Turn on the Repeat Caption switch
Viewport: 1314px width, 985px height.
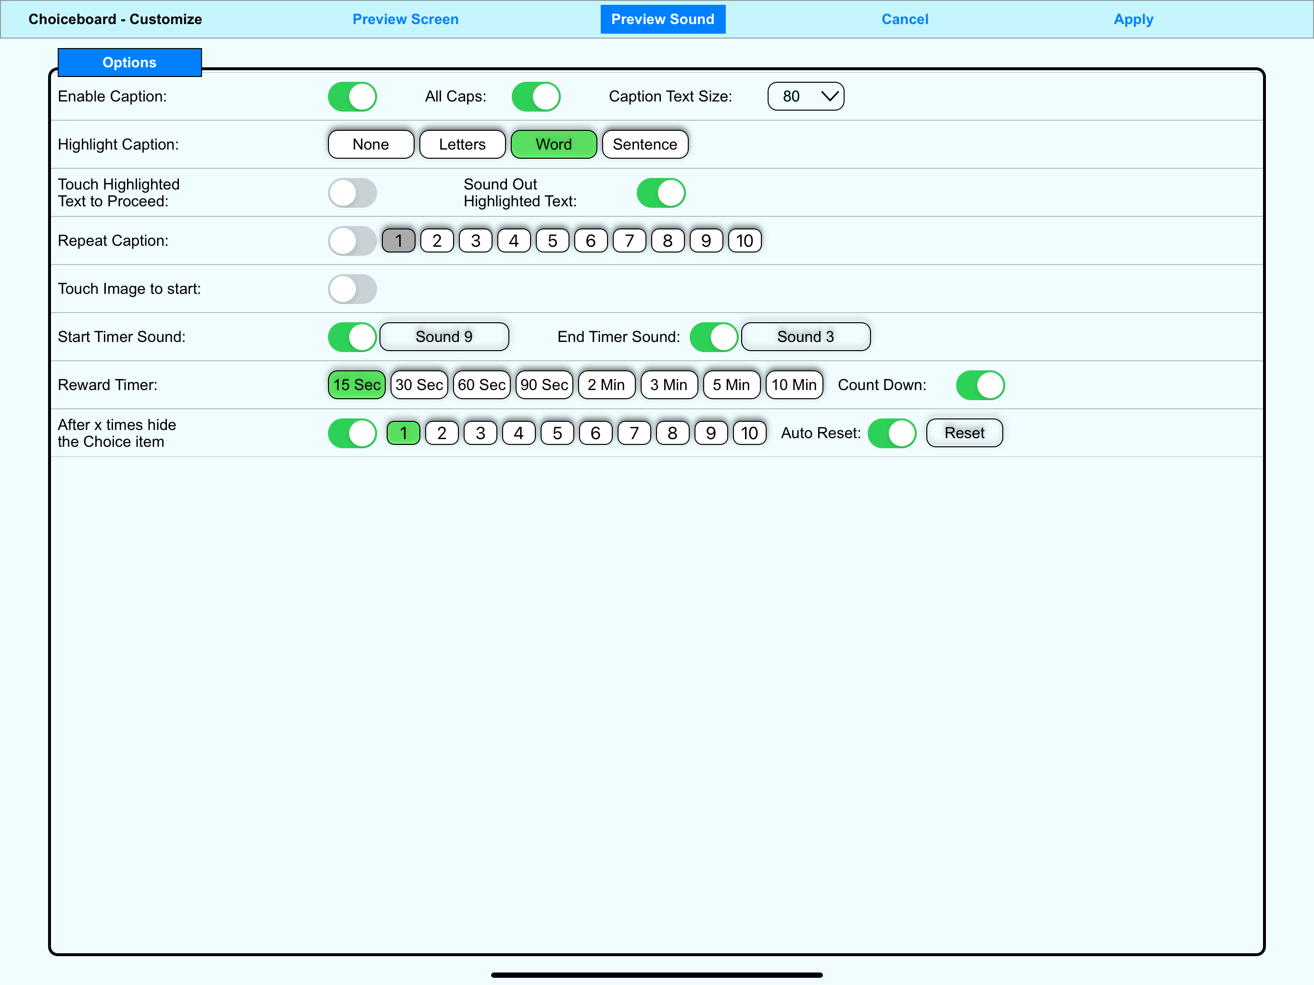[x=352, y=240]
